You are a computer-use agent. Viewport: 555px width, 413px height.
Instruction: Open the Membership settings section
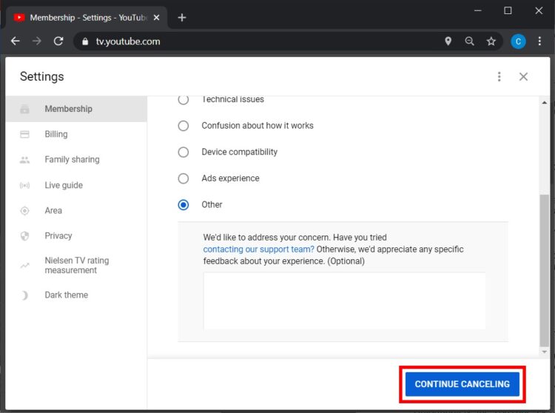pyautogui.click(x=76, y=109)
